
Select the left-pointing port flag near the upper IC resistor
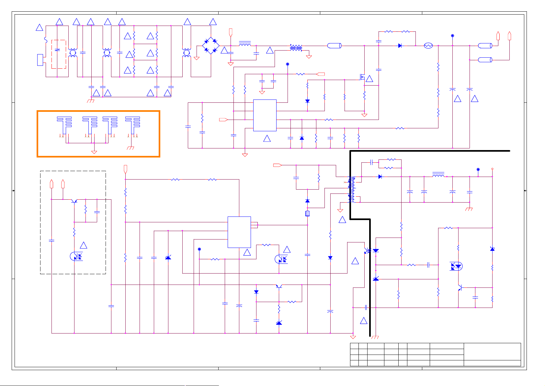(x=320, y=74)
